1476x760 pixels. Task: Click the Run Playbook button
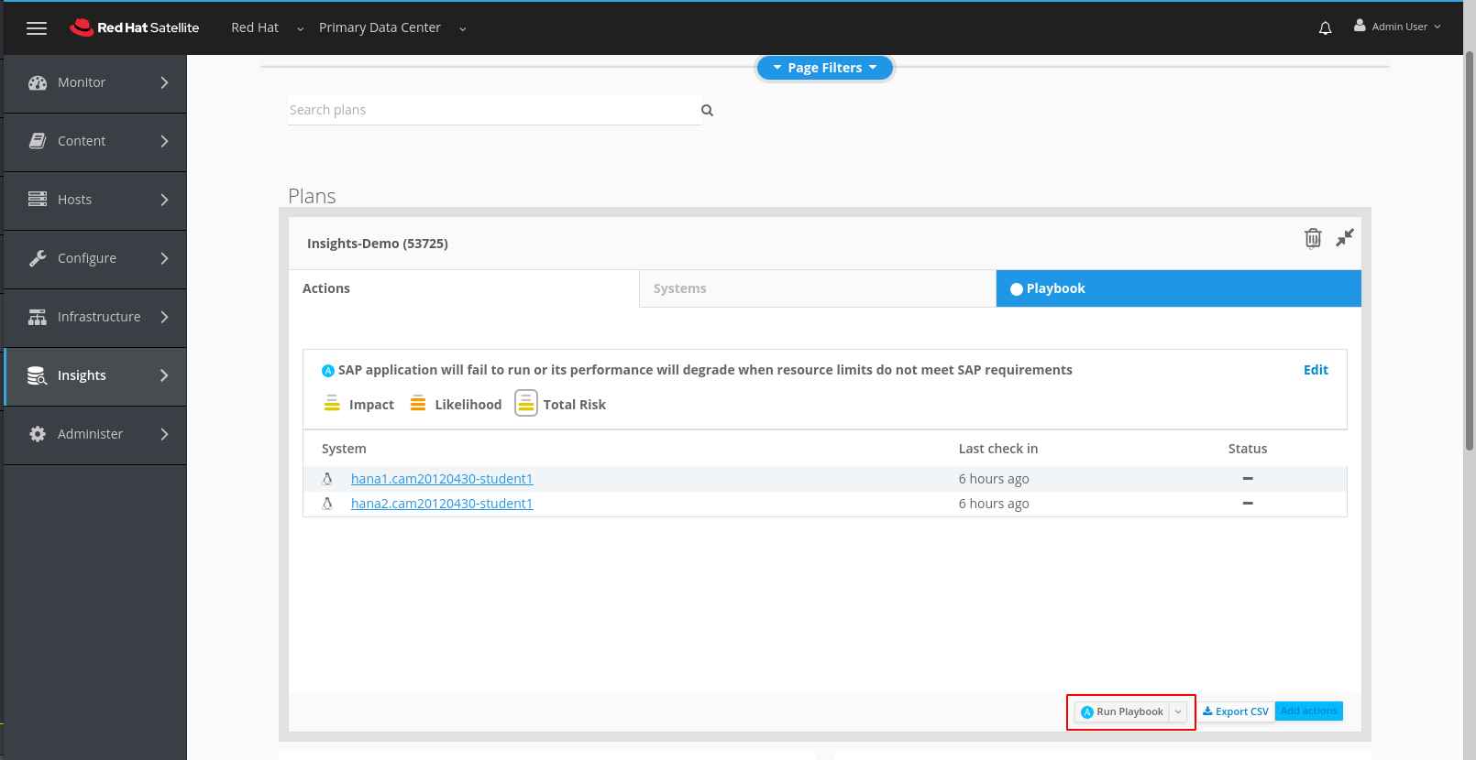[1122, 711]
